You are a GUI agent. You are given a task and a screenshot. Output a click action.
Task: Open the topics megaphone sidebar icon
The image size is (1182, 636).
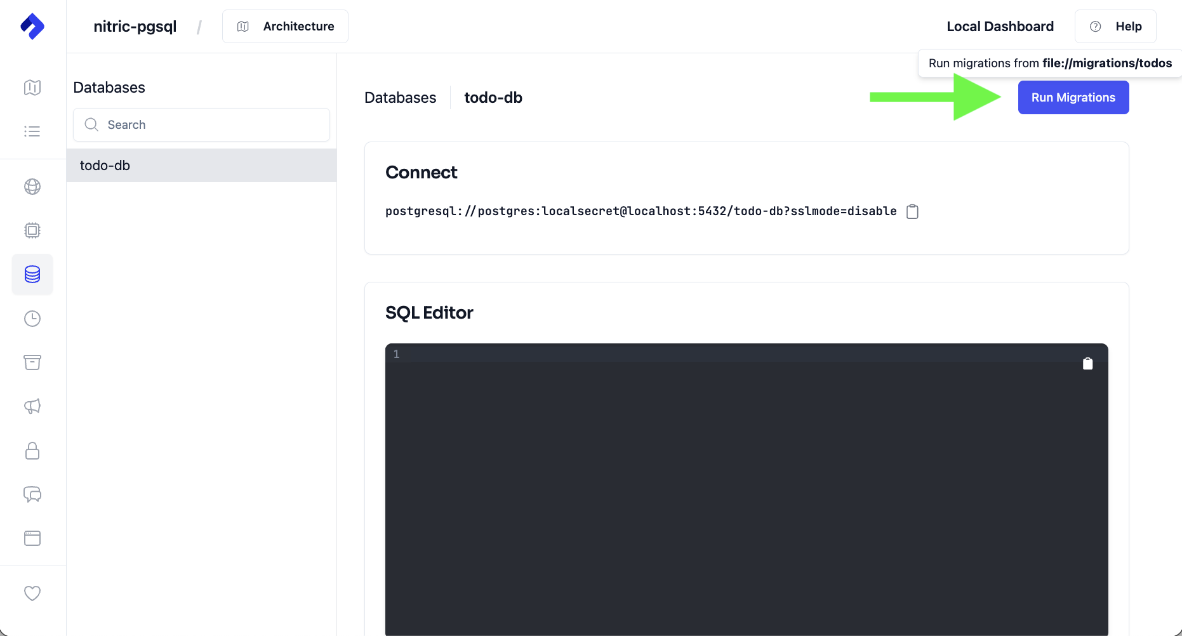coord(32,406)
